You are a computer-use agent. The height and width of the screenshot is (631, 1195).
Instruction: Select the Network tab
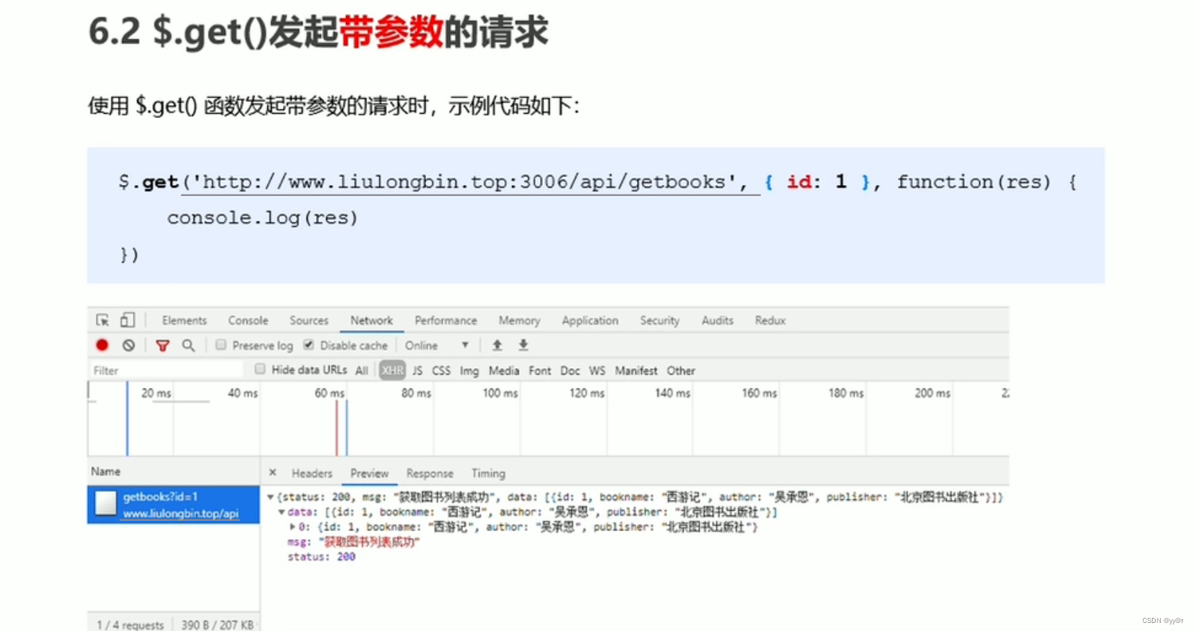coord(372,321)
